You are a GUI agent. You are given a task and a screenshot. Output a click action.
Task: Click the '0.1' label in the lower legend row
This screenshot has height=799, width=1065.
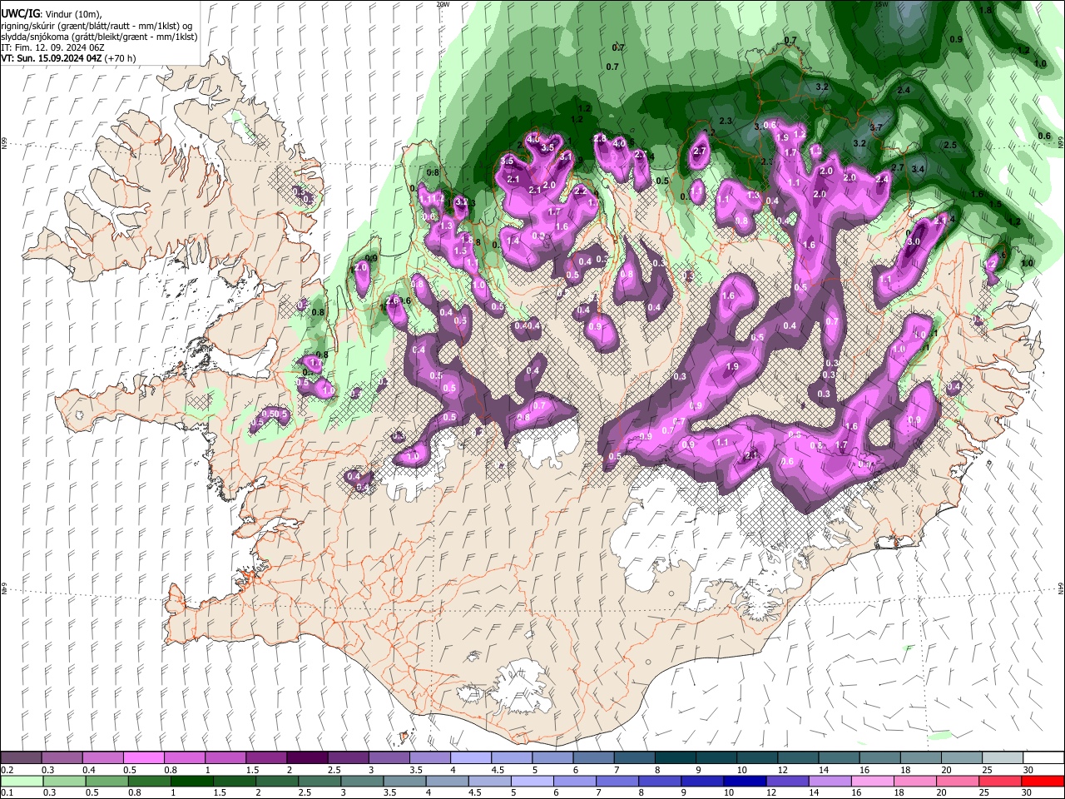pyautogui.click(x=7, y=793)
